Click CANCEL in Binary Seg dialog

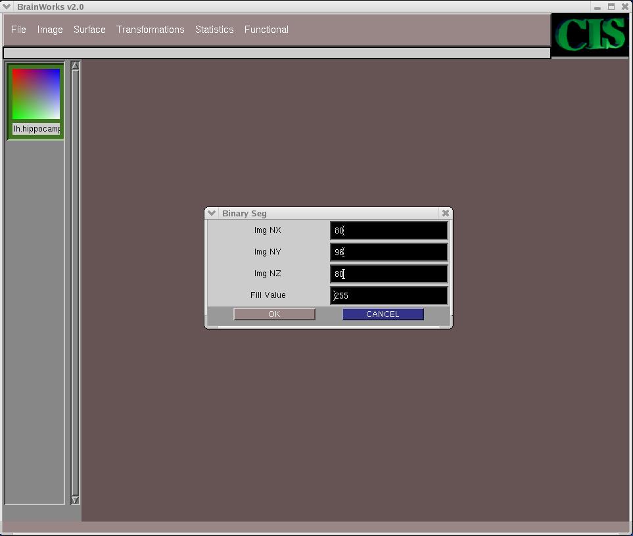point(383,314)
